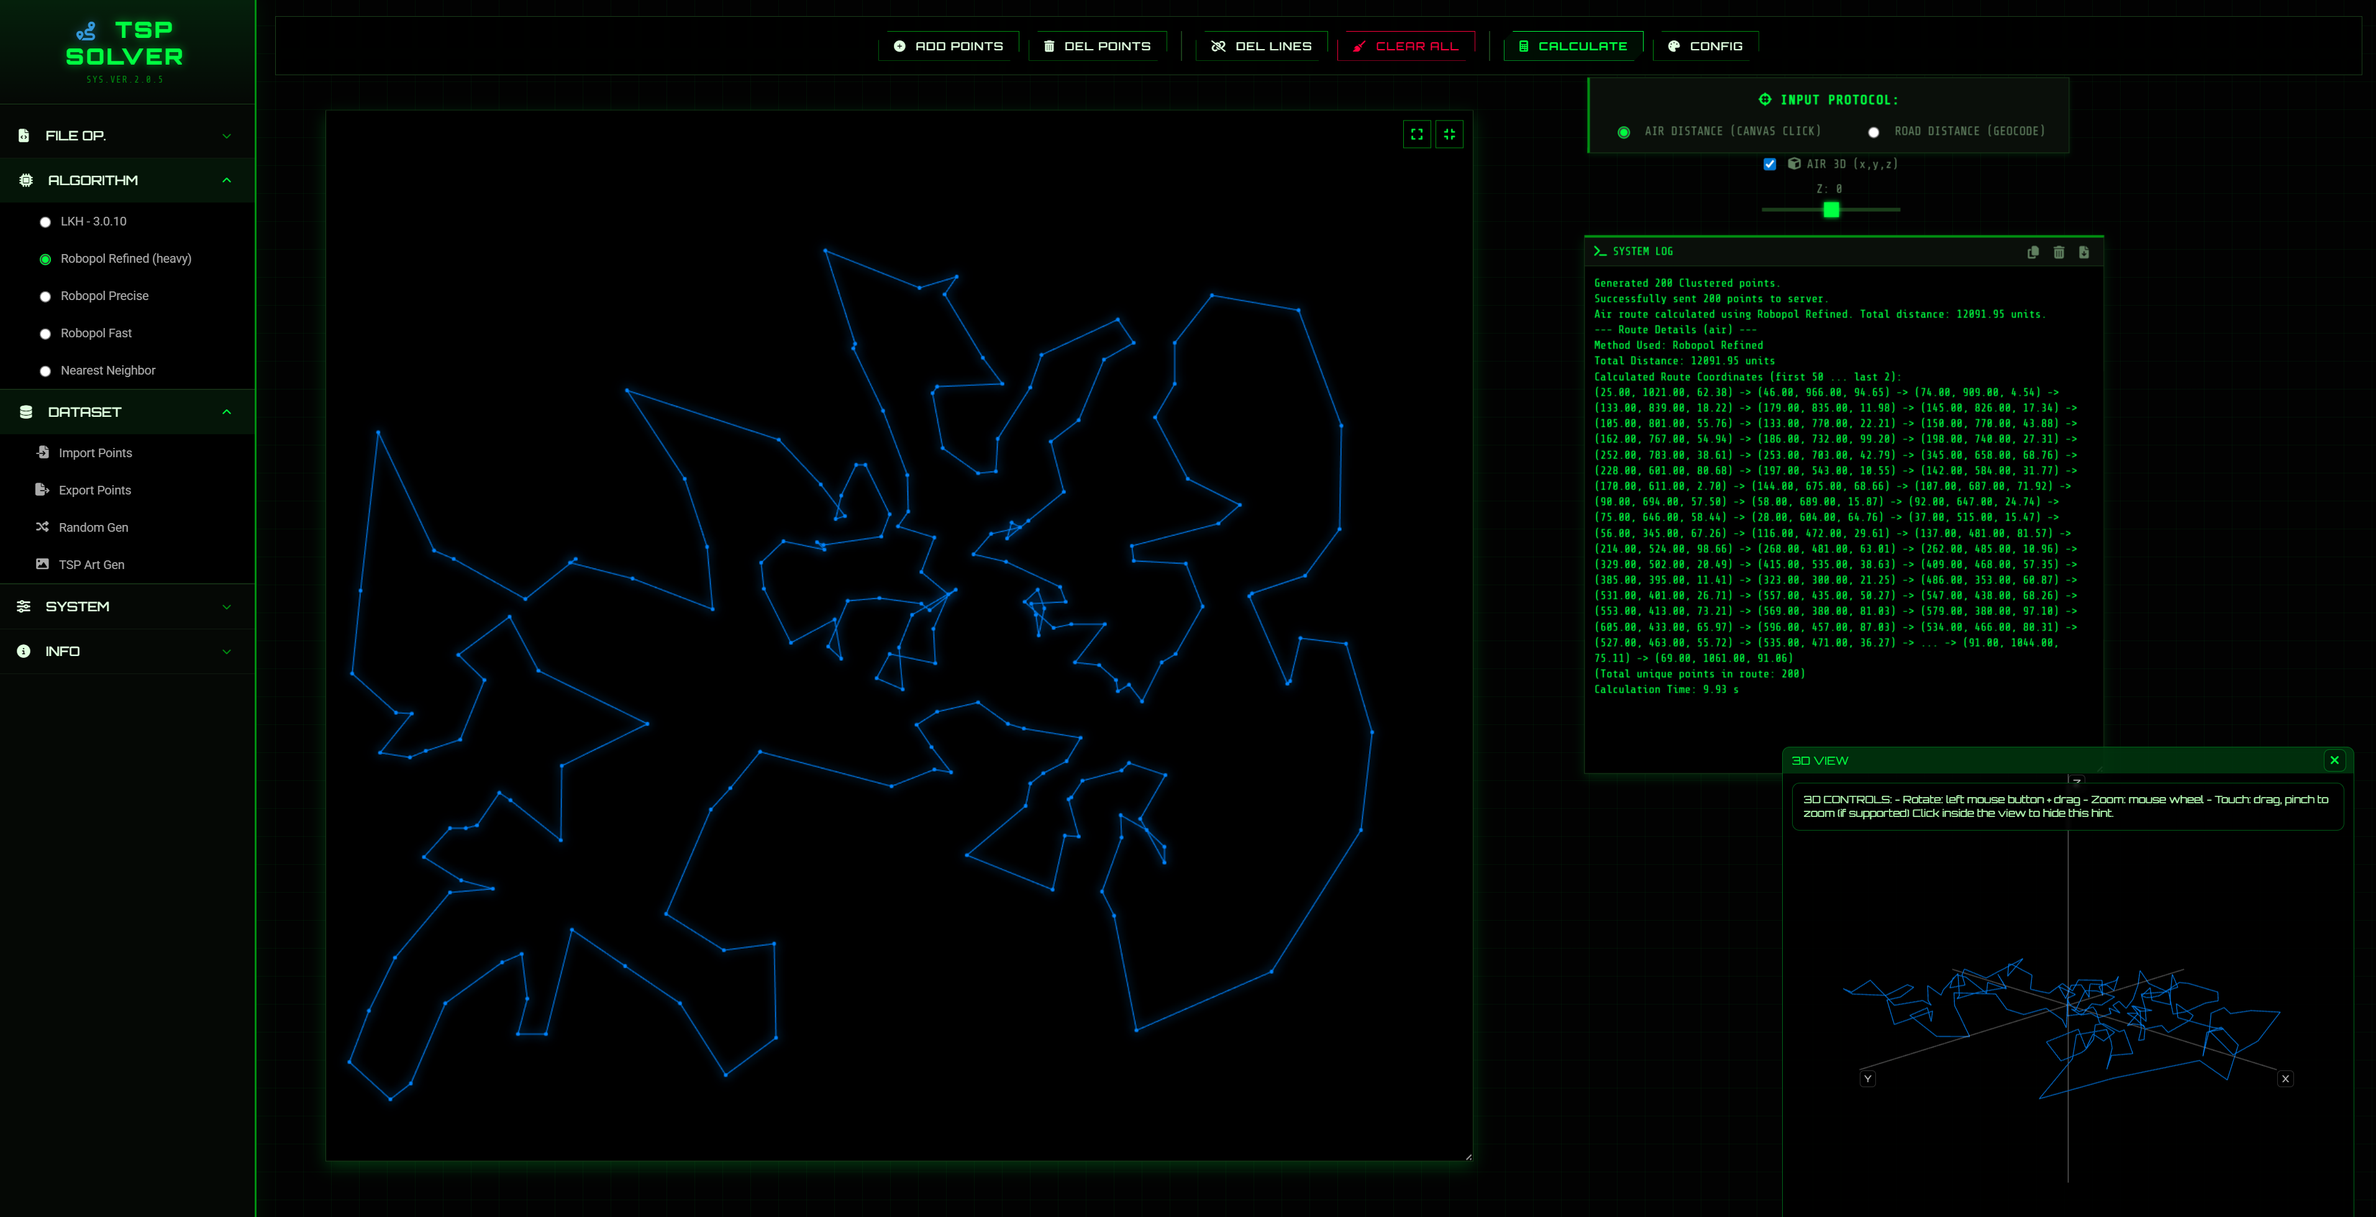This screenshot has width=2376, height=1217.
Task: Collapse the ALGORITHM section
Action: point(127,180)
